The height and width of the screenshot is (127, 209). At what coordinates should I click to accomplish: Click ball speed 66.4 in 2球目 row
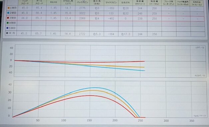pos(39,13)
